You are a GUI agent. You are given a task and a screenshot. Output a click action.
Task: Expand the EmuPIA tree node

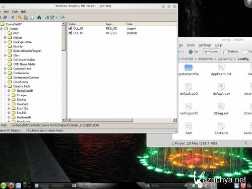[x=9, y=113]
